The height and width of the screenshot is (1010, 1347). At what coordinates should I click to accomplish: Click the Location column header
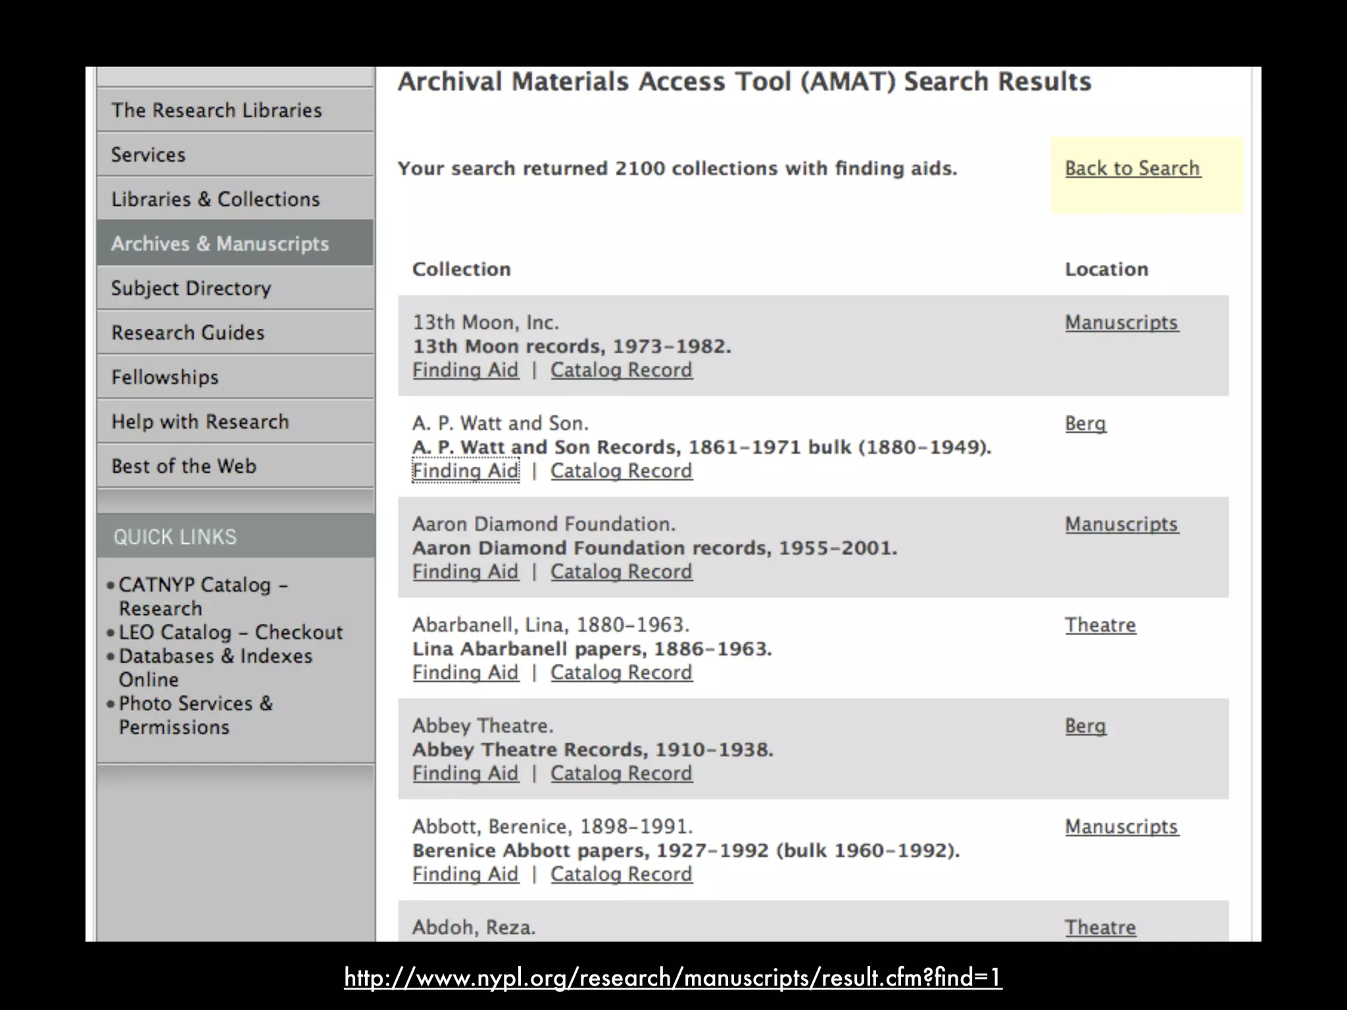pos(1106,269)
